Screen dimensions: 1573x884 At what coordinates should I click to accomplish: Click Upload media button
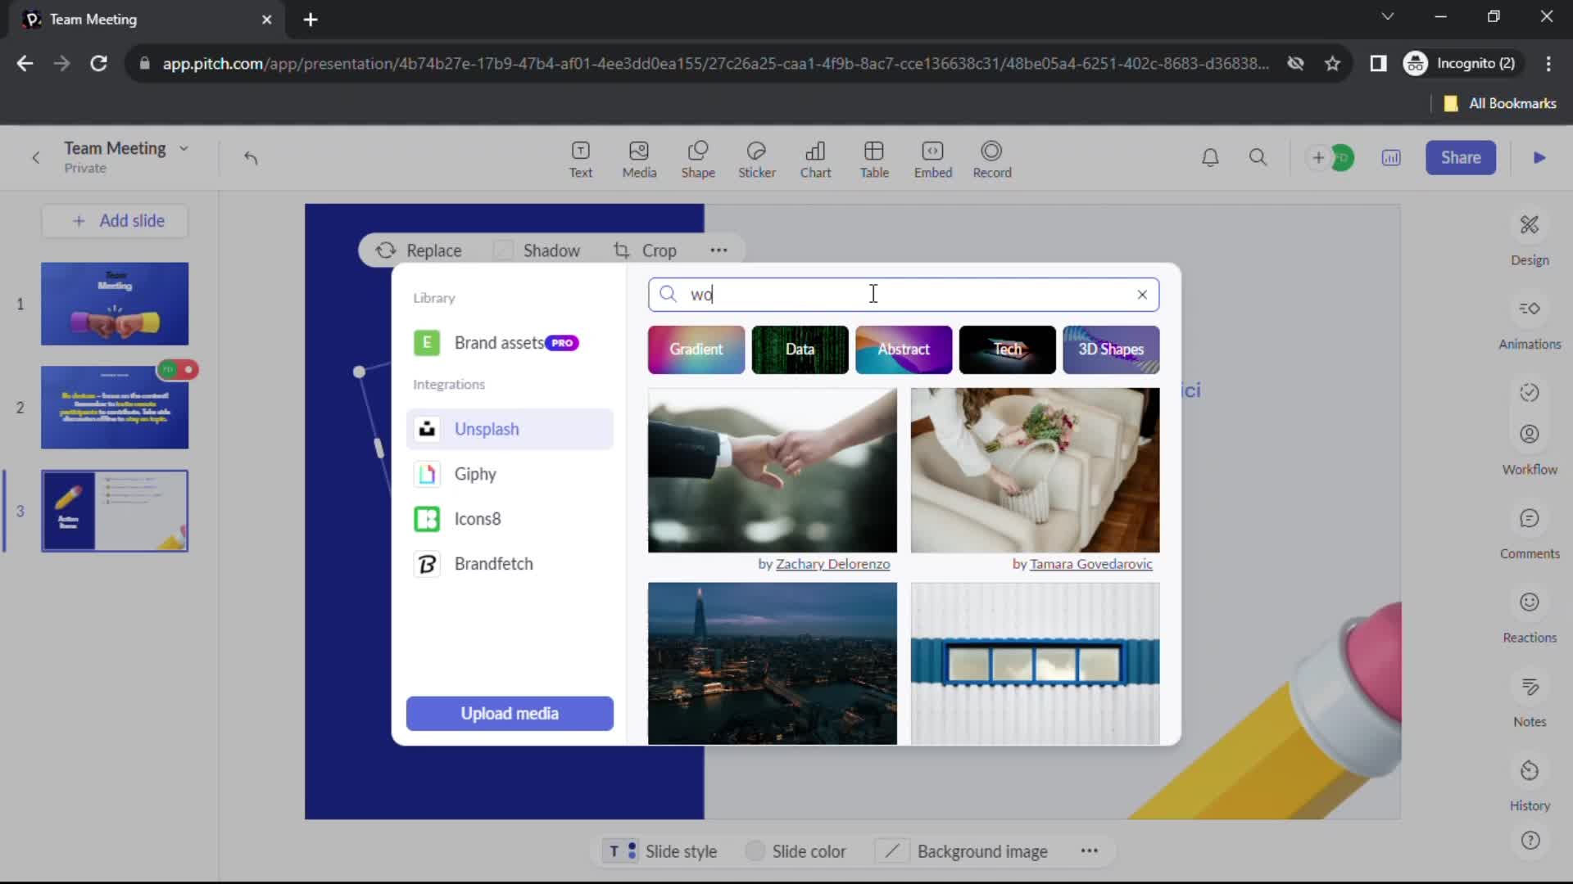tap(510, 714)
